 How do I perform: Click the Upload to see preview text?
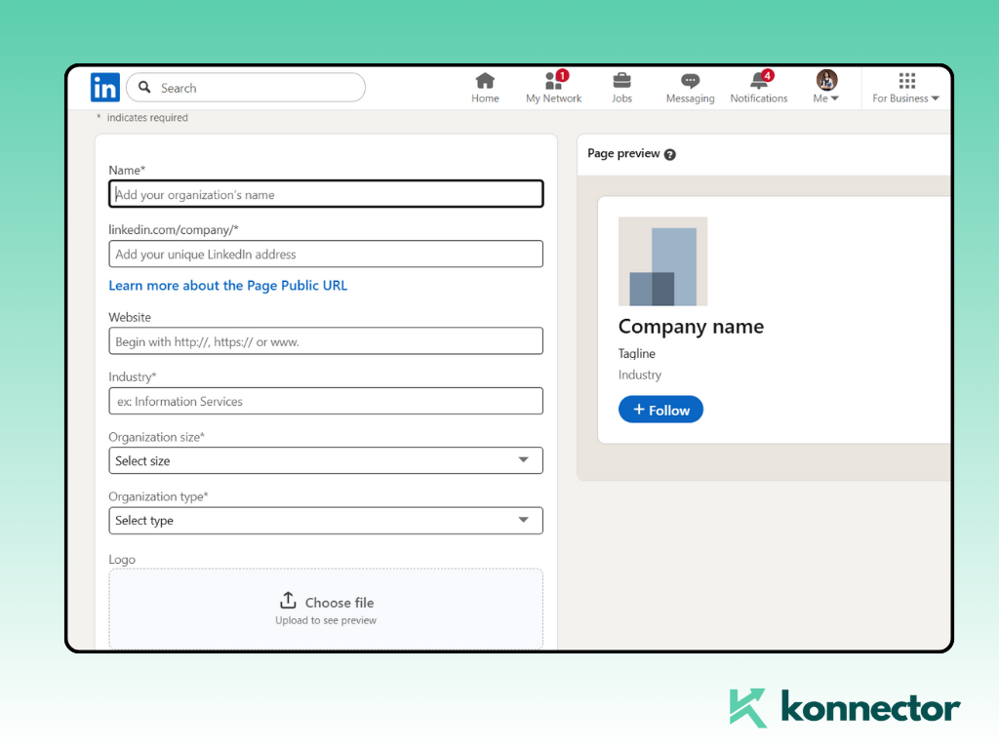click(326, 620)
